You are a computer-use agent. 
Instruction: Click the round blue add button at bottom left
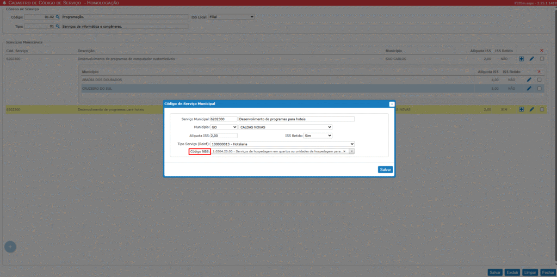click(x=10, y=247)
